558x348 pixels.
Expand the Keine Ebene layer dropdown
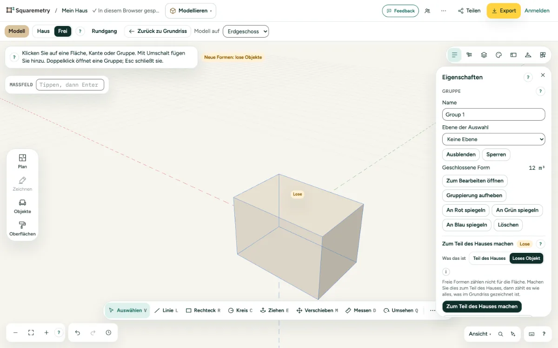[x=493, y=139]
